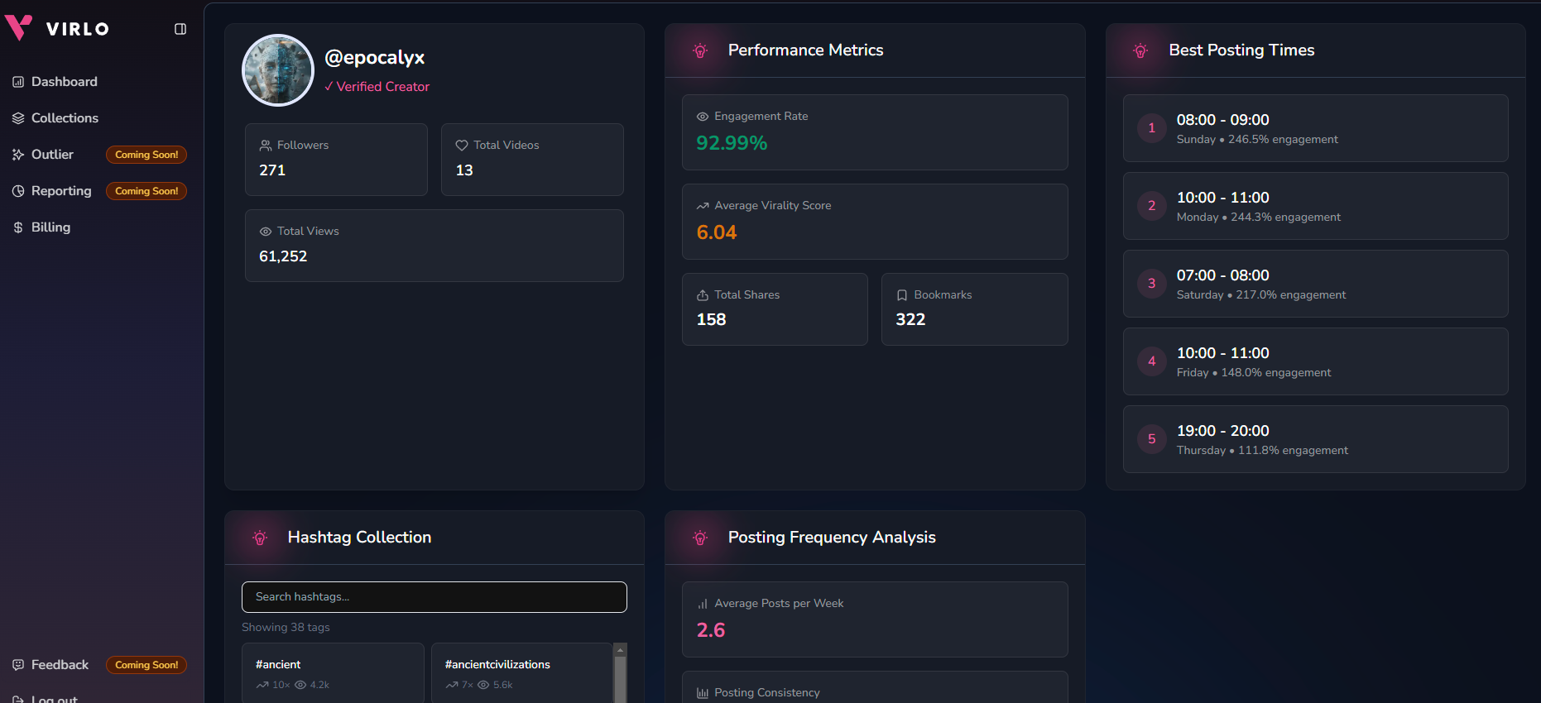Select the Monday 10:00 - 11:00 posting slot
This screenshot has width=1541, height=703.
1315,206
